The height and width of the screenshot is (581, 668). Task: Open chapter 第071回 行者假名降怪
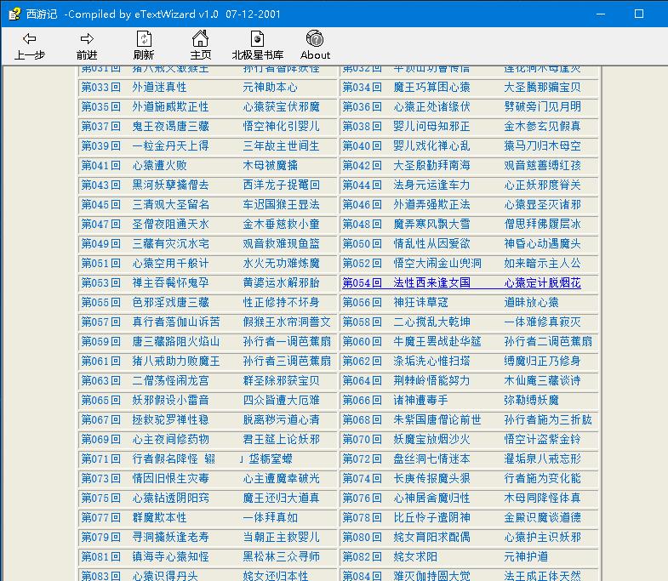[186, 459]
